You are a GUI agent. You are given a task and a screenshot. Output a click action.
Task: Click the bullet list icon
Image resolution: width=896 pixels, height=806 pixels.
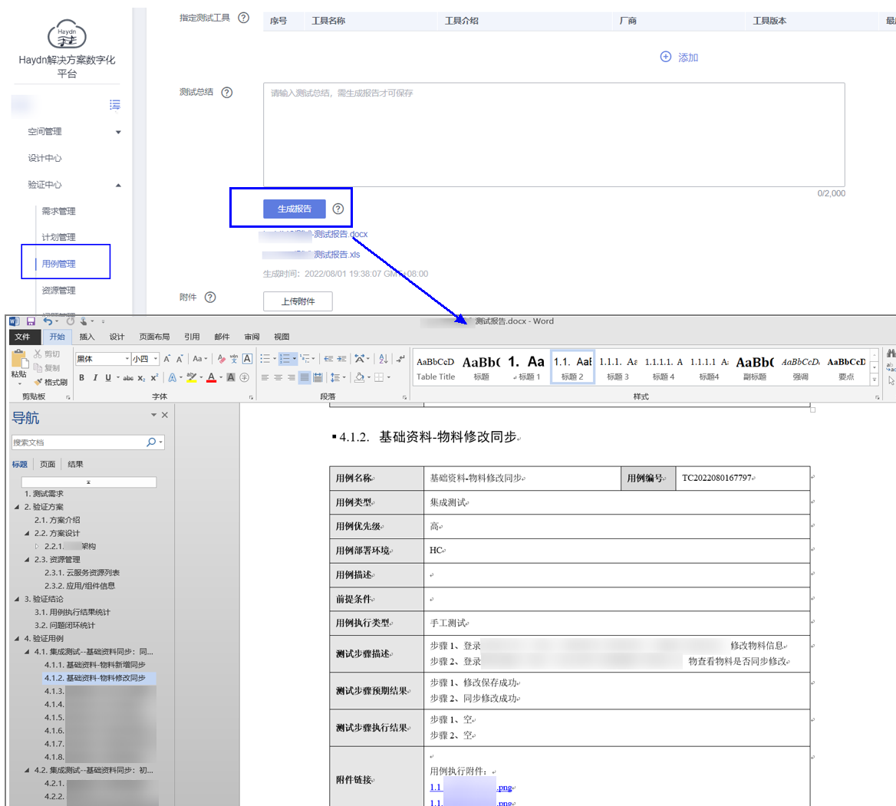pos(265,359)
